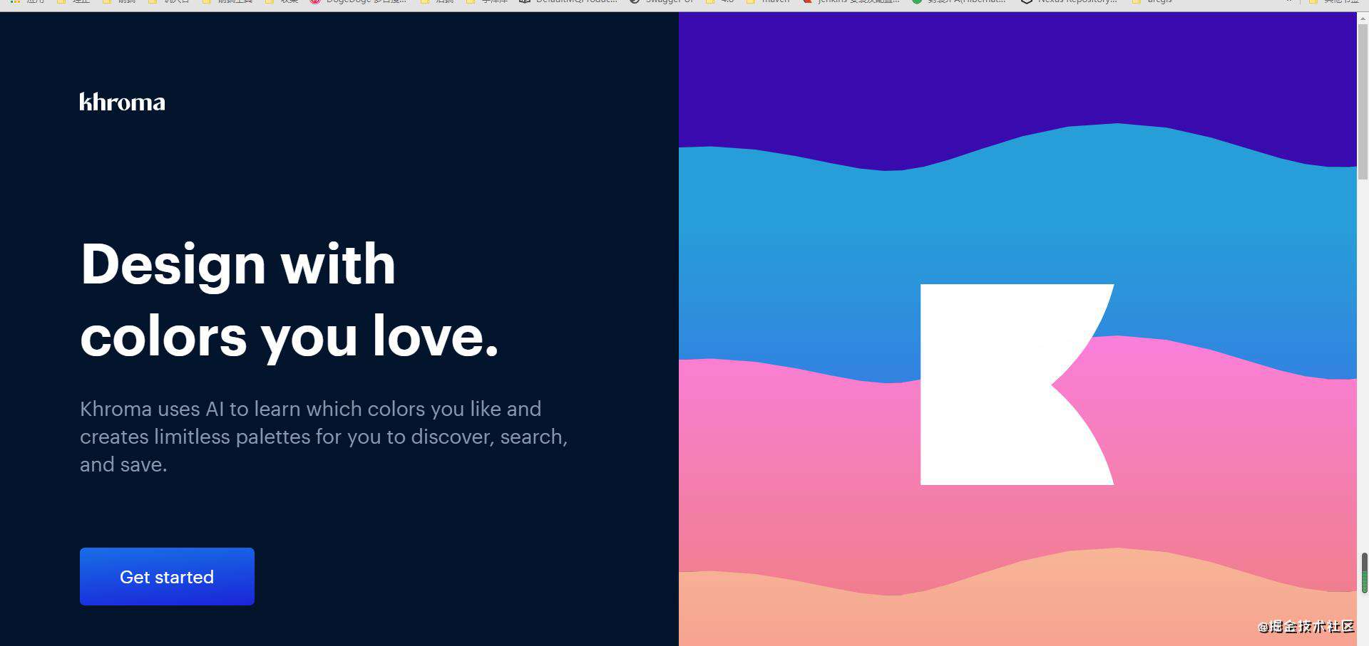1369x646 pixels.
Task: Click the page vertical scrollbar thumb
Action: click(1363, 102)
